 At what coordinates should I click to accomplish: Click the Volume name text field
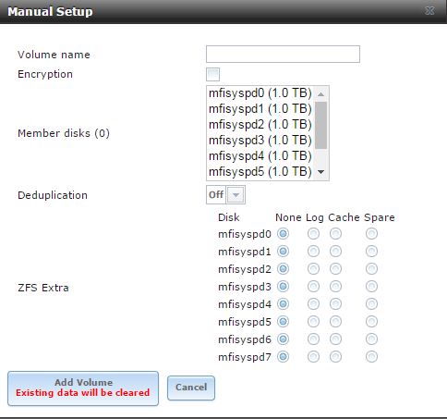[283, 55]
